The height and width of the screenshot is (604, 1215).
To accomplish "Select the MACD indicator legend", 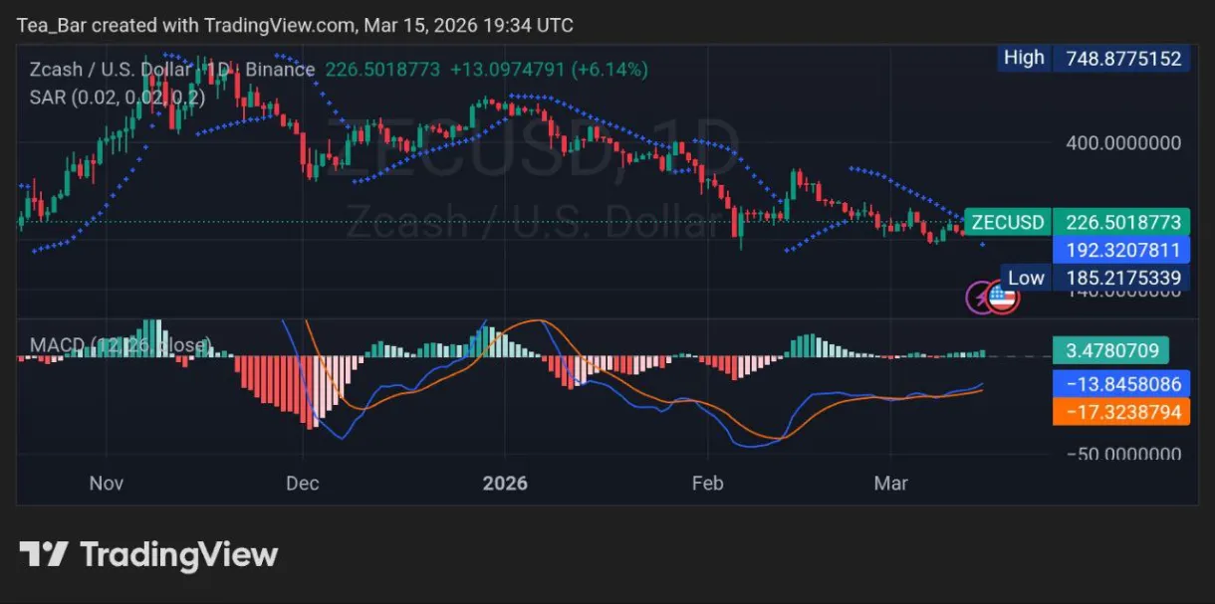I will tap(121, 345).
